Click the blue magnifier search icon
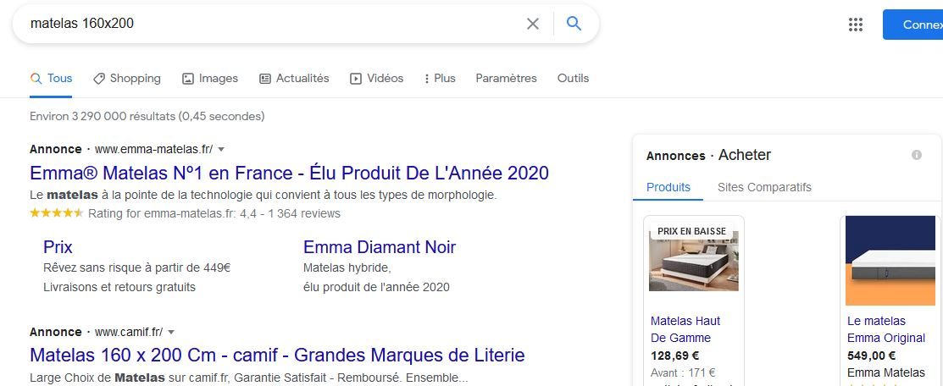The image size is (943, 386). pyautogui.click(x=574, y=24)
